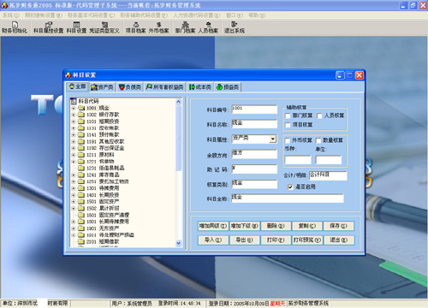Image resolution: width=428 pixels, height=308 pixels.
Task: Open the 财务基本代码设置 menu
Action: [x=91, y=15]
